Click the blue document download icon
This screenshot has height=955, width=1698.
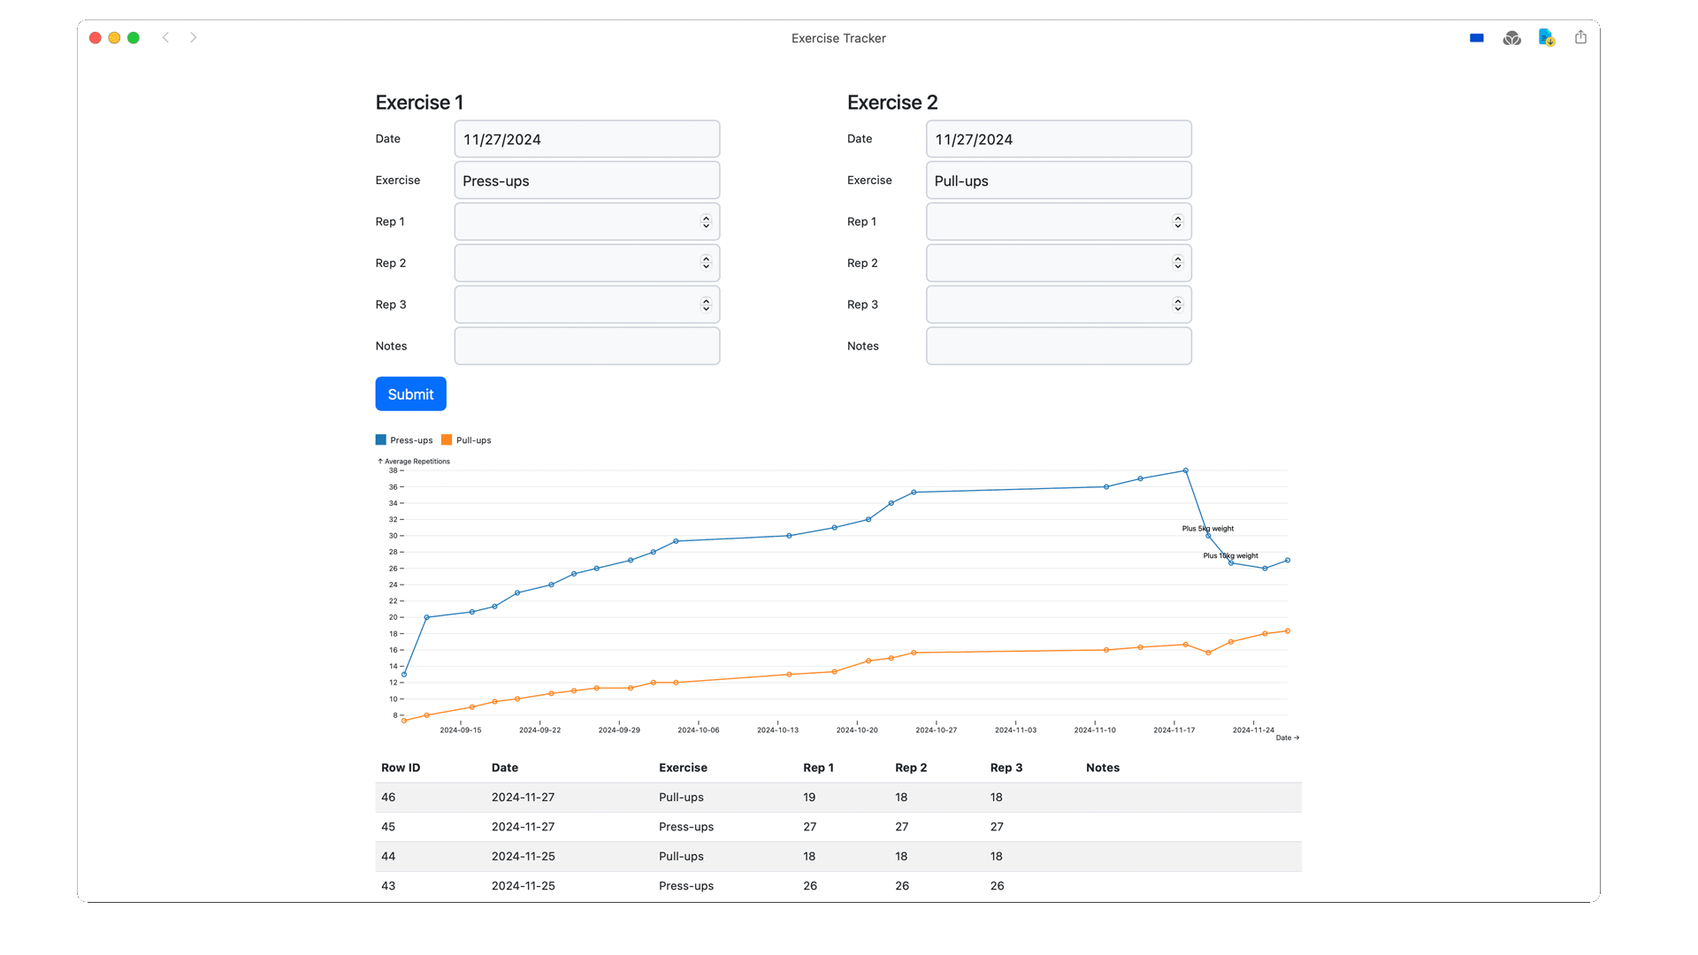(x=1546, y=37)
